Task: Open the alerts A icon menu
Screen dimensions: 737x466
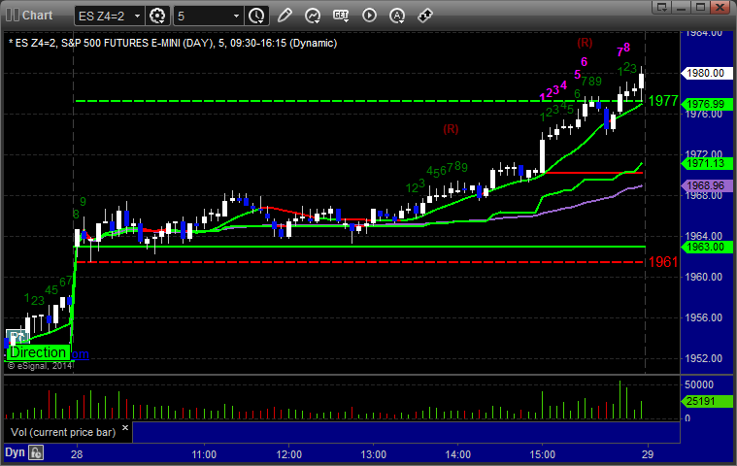Action: point(397,16)
